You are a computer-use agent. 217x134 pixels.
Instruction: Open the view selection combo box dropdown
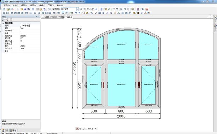[x=78, y=9]
